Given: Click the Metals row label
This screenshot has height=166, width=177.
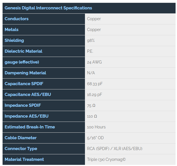Looking at the screenshot, I should (x=44, y=30).
